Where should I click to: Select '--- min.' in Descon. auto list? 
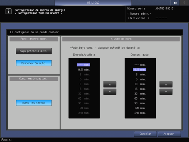(x=140, y=65)
